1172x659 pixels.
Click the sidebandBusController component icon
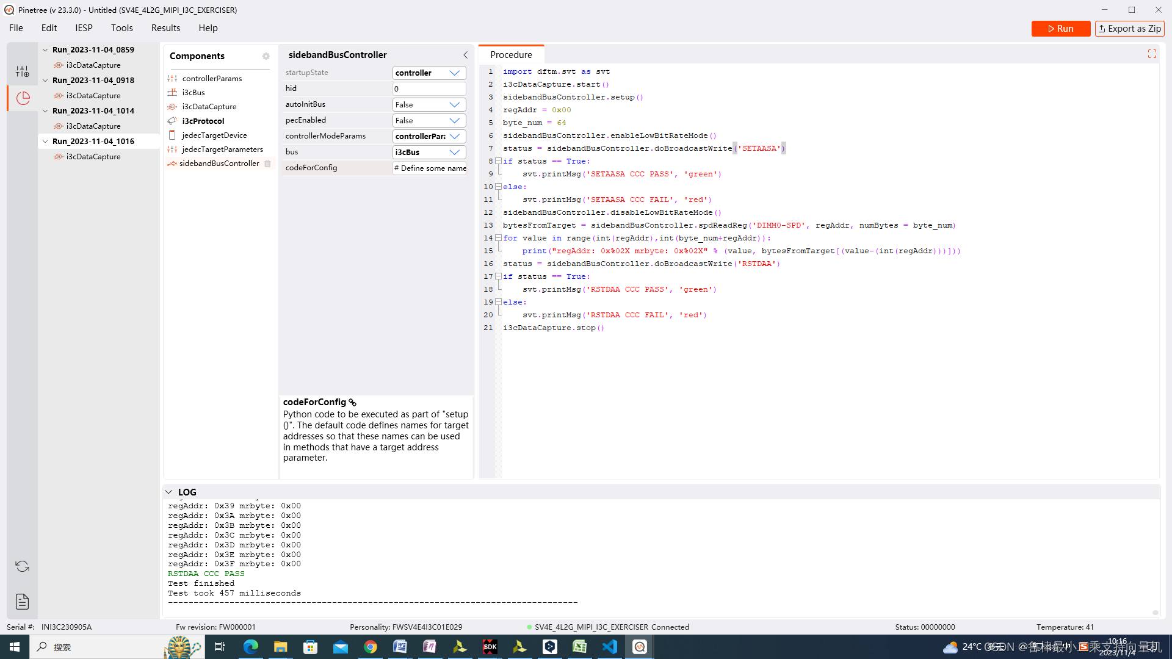(x=172, y=162)
